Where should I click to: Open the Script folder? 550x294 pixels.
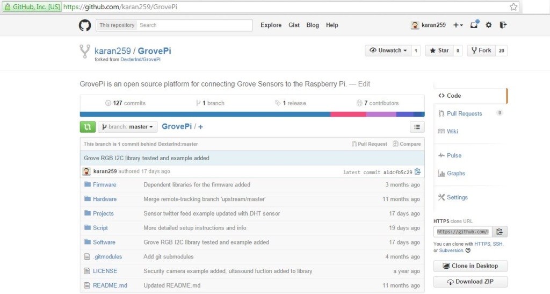tap(100, 228)
